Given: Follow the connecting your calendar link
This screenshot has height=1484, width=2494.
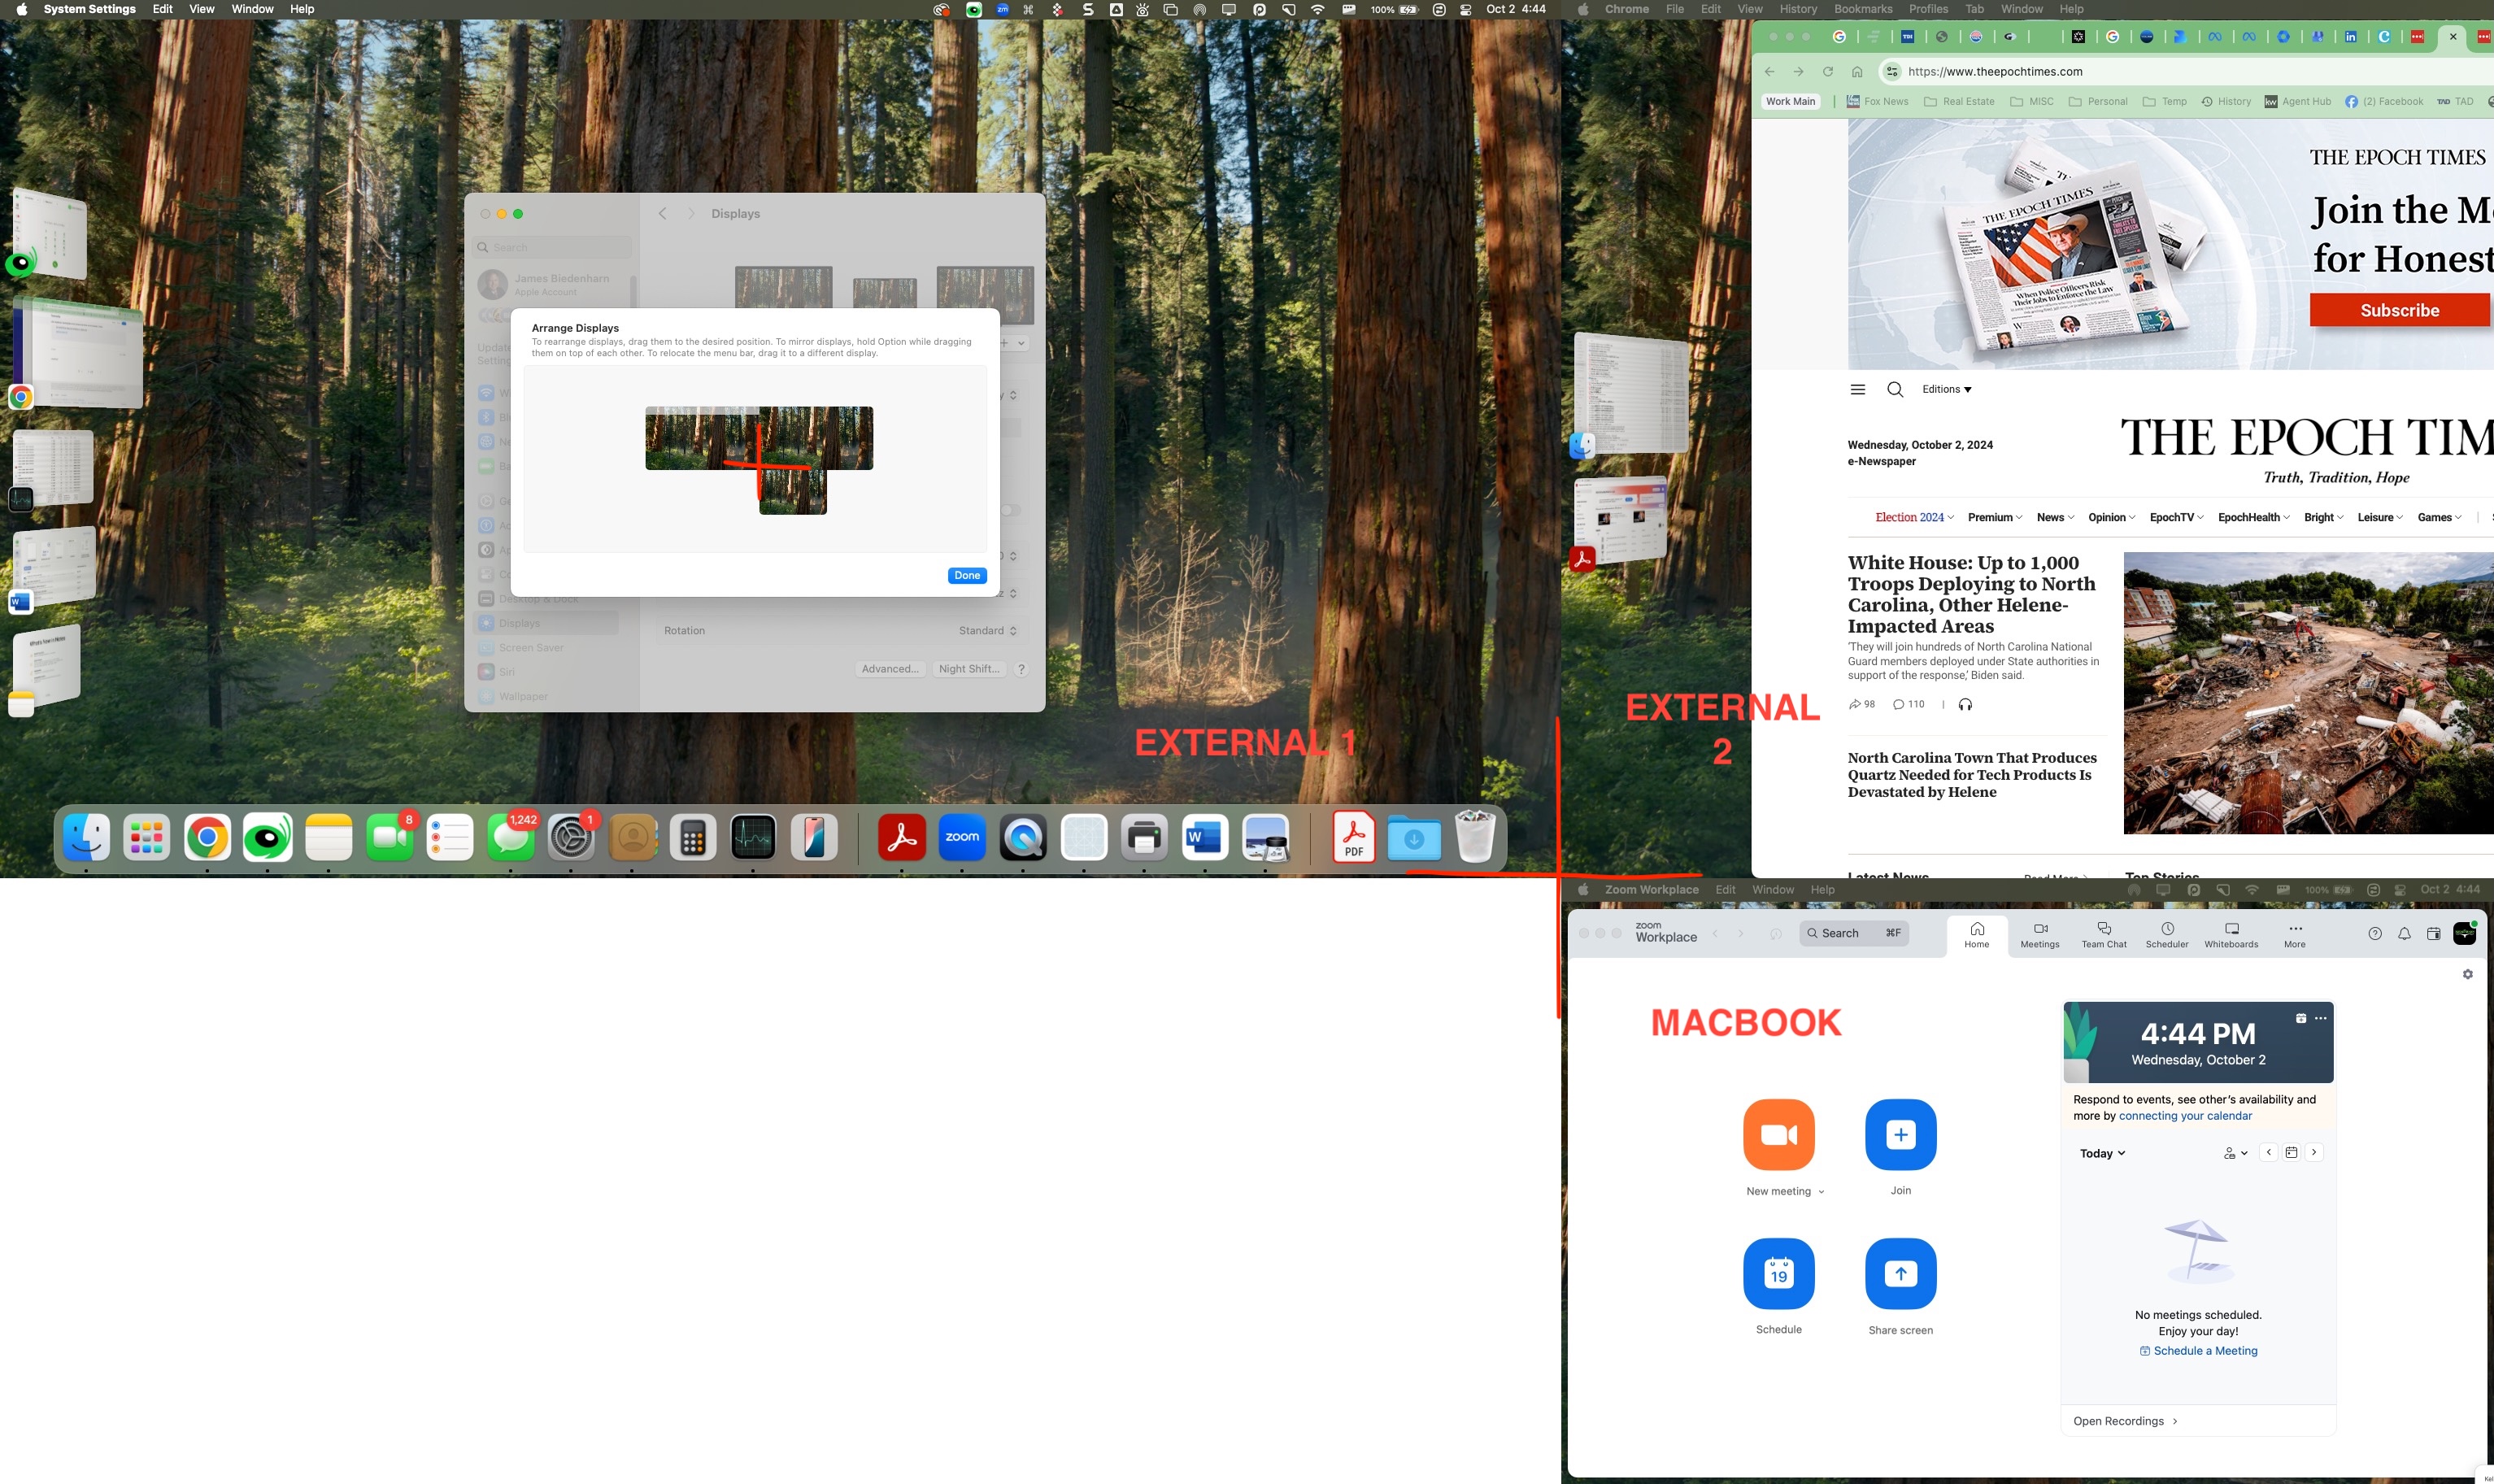Looking at the screenshot, I should 2185,1116.
